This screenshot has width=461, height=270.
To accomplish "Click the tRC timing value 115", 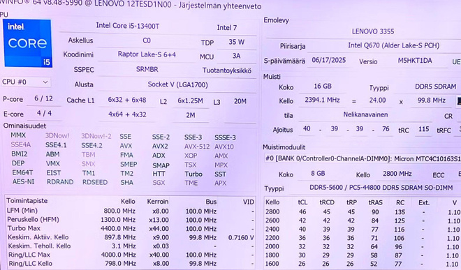I will coord(423,129).
